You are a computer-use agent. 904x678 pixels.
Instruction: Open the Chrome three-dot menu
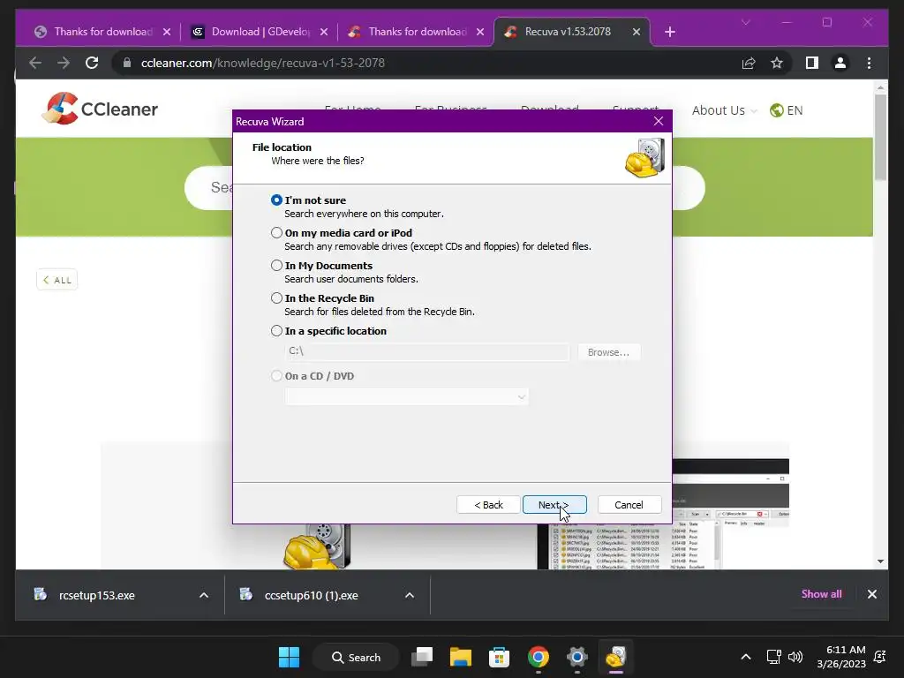tap(869, 63)
